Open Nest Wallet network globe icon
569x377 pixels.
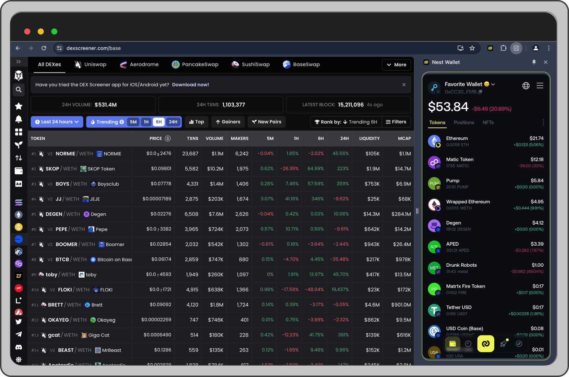pyautogui.click(x=526, y=86)
